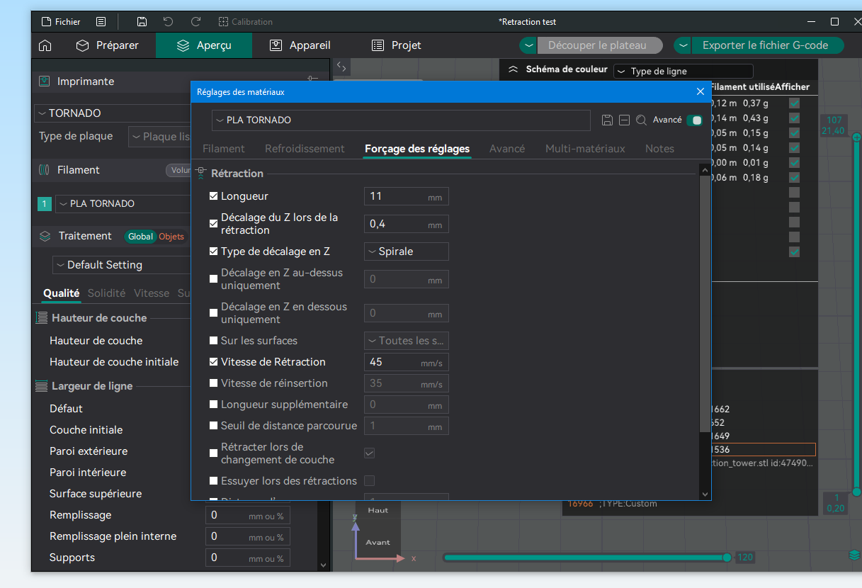862x588 pixels.
Task: Open the PLA TORNADO preset dropdown in the dialog
Action: pos(401,120)
